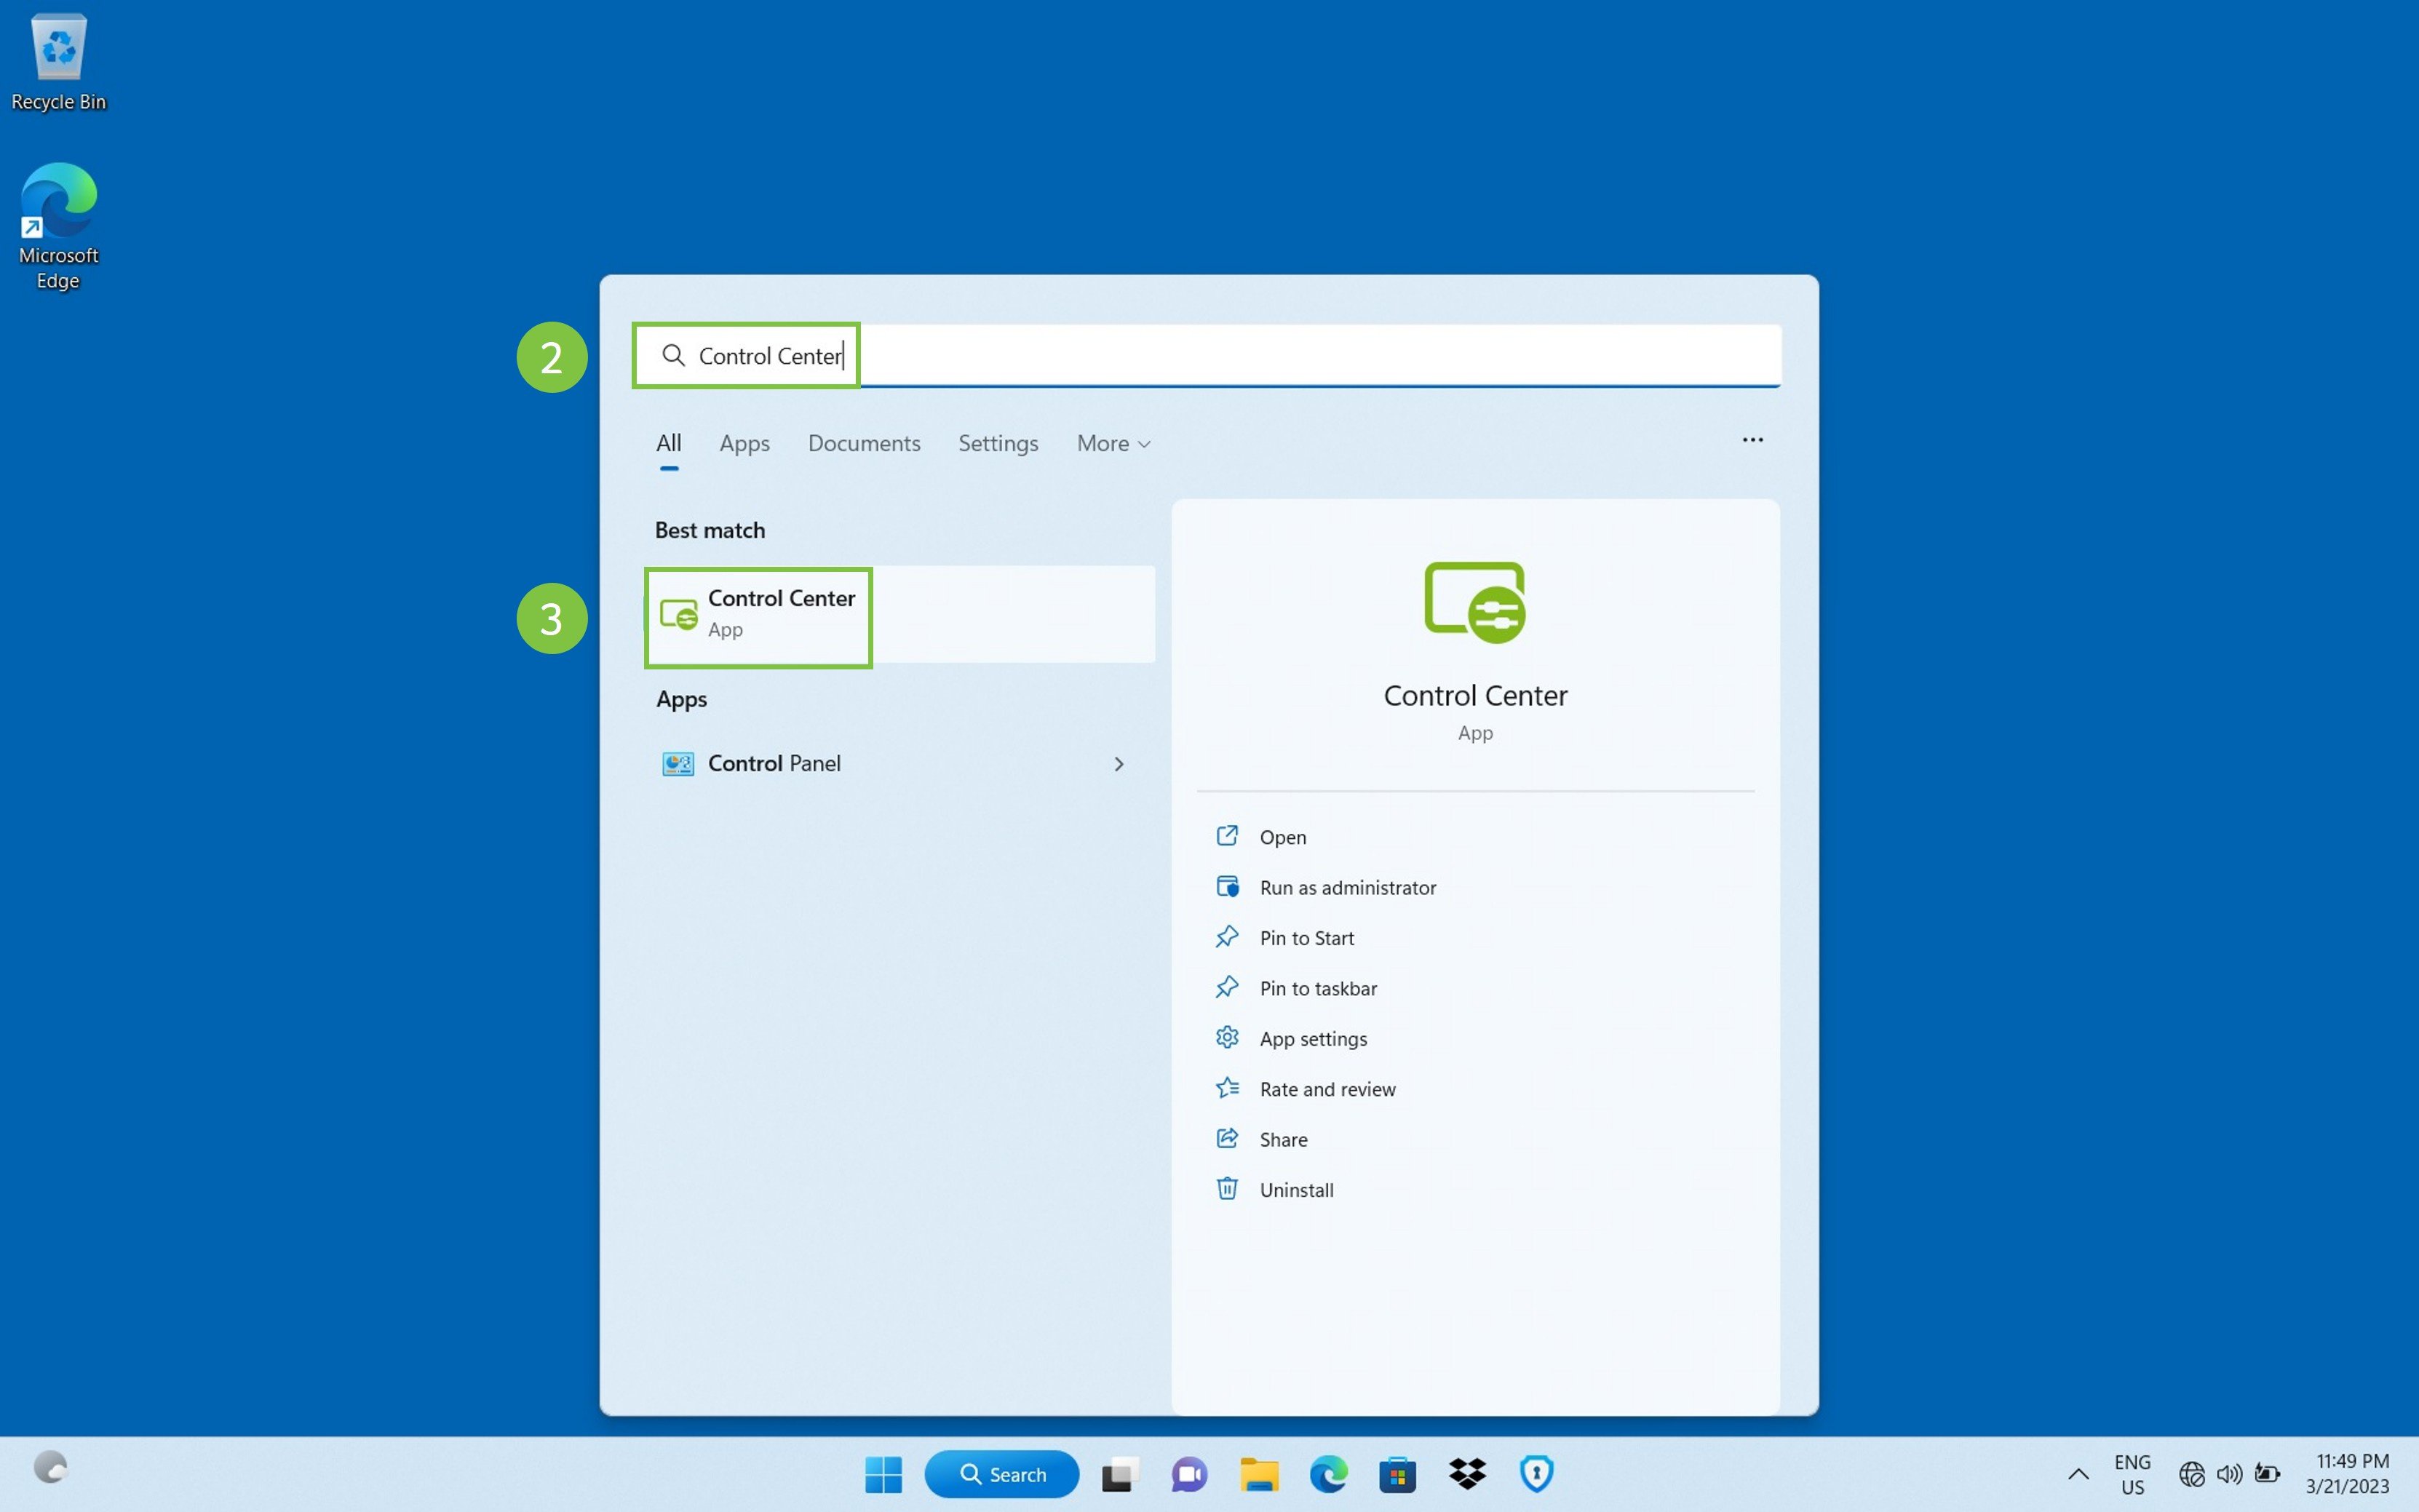Expand Control Panel result chevron
This screenshot has width=2419, height=1512.
click(1118, 764)
